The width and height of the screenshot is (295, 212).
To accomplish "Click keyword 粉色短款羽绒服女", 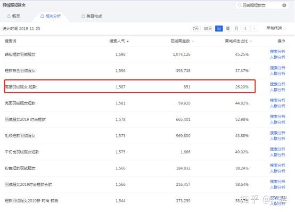I will [x=20, y=168].
